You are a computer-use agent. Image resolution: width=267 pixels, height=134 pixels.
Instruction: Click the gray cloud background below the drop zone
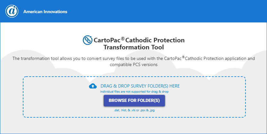tap(134, 126)
